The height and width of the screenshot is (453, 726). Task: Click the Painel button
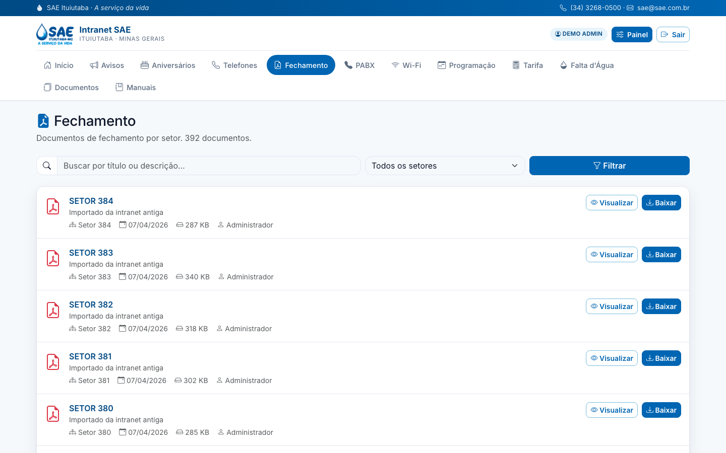(632, 34)
